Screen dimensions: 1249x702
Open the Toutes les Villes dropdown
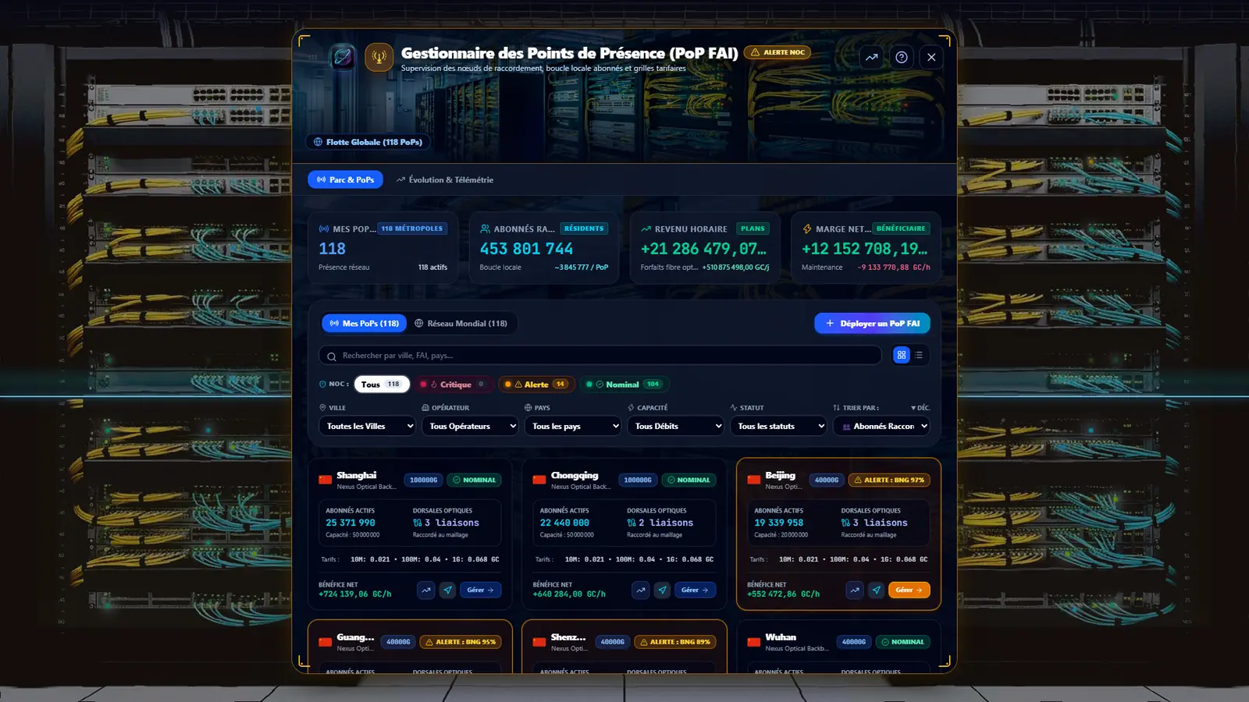click(x=367, y=426)
